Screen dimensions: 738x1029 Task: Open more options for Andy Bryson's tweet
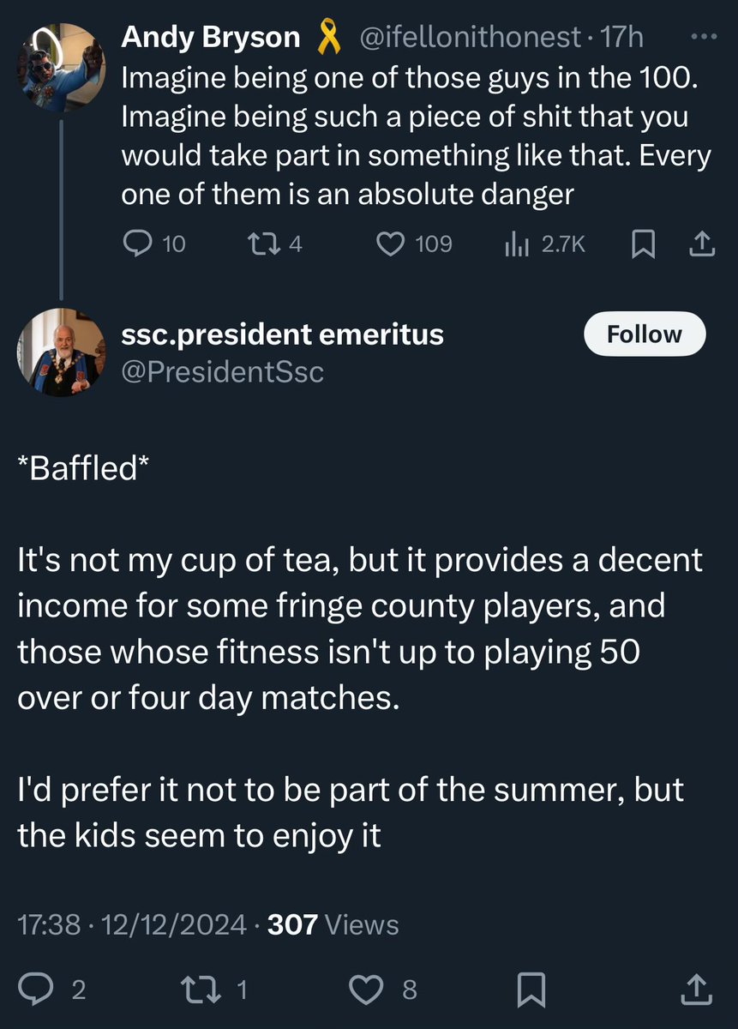pyautogui.click(x=703, y=38)
